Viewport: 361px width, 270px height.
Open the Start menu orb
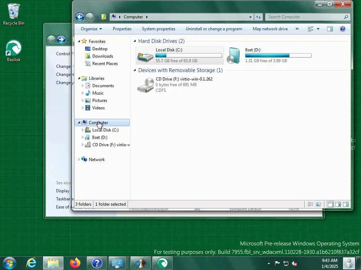10,263
